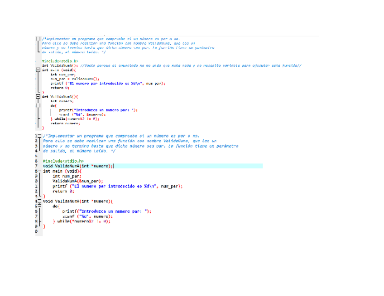This screenshot has height=296, width=384.
Task: Click the num_par = ValidaNumA(); assignment line
Action: point(72,79)
